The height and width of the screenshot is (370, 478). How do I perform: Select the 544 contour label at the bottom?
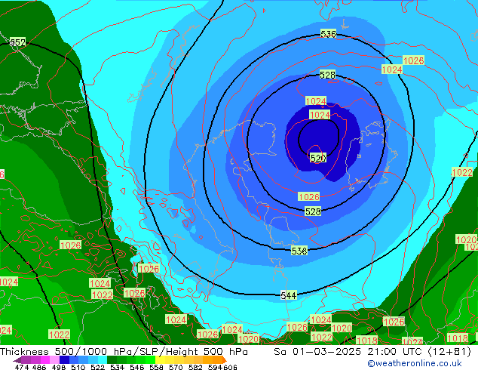[x=288, y=294]
